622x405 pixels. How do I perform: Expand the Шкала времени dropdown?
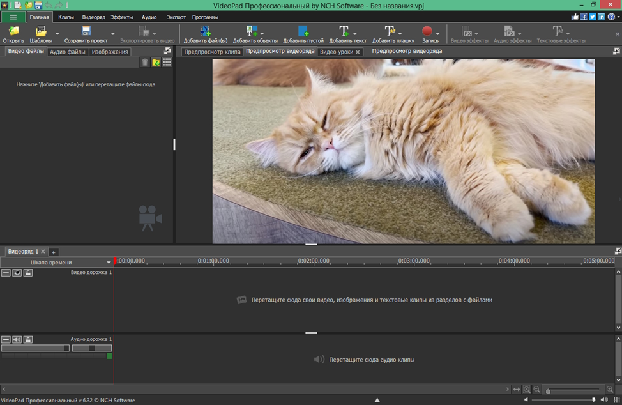109,263
